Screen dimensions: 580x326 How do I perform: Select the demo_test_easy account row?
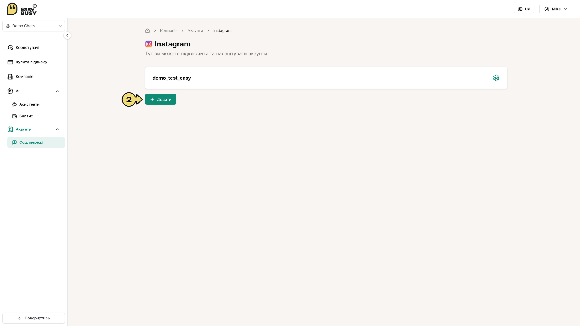coord(326,78)
